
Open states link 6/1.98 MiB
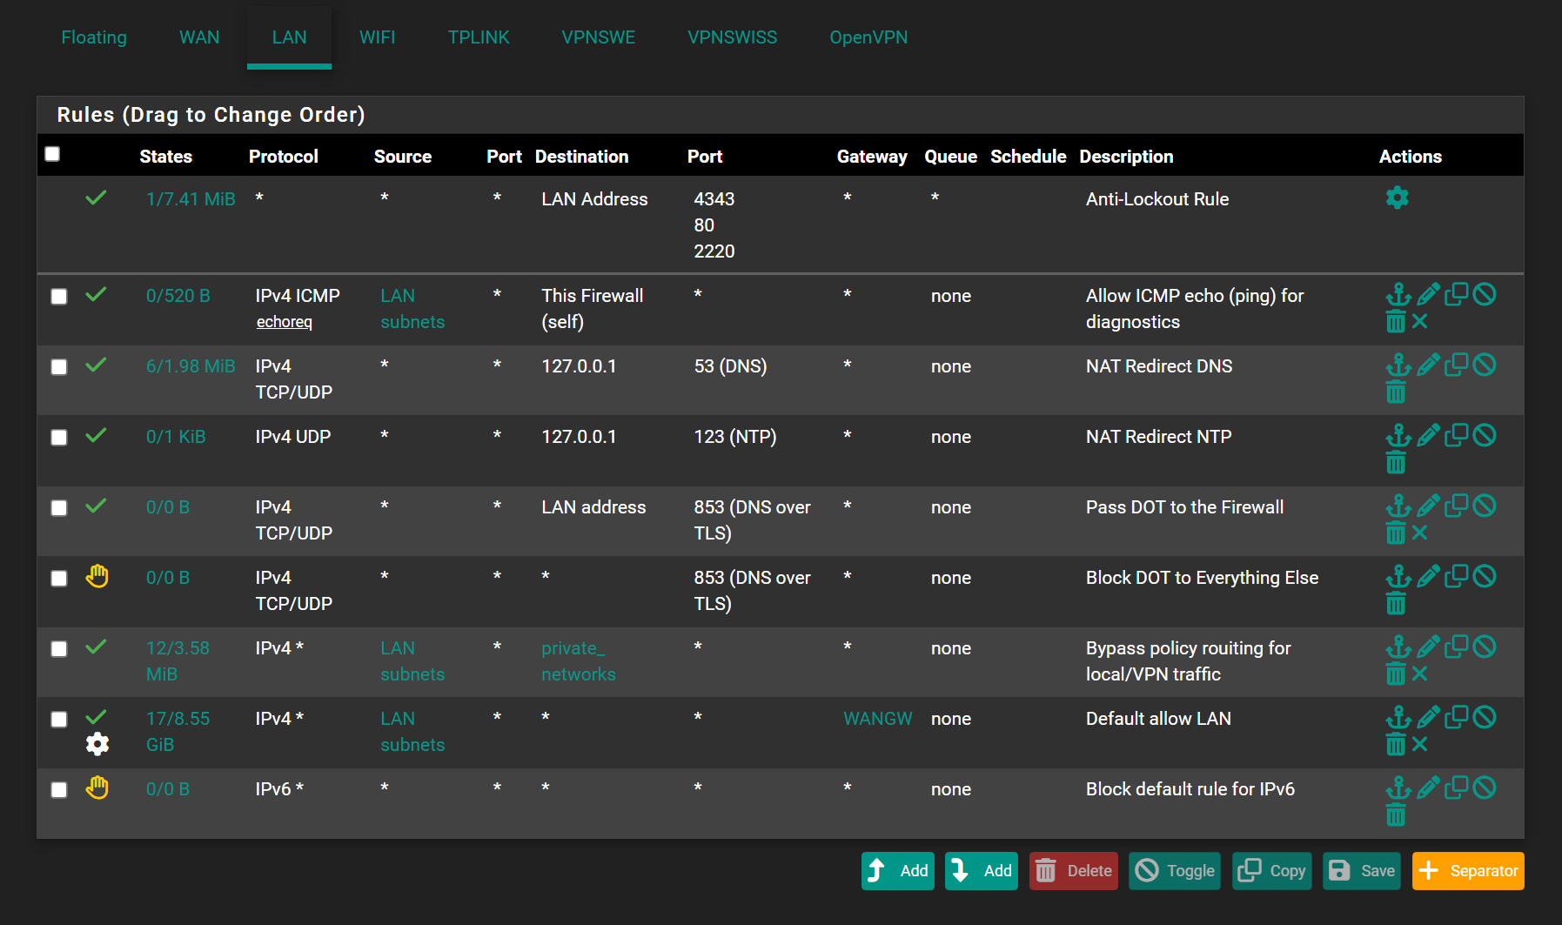(x=191, y=366)
